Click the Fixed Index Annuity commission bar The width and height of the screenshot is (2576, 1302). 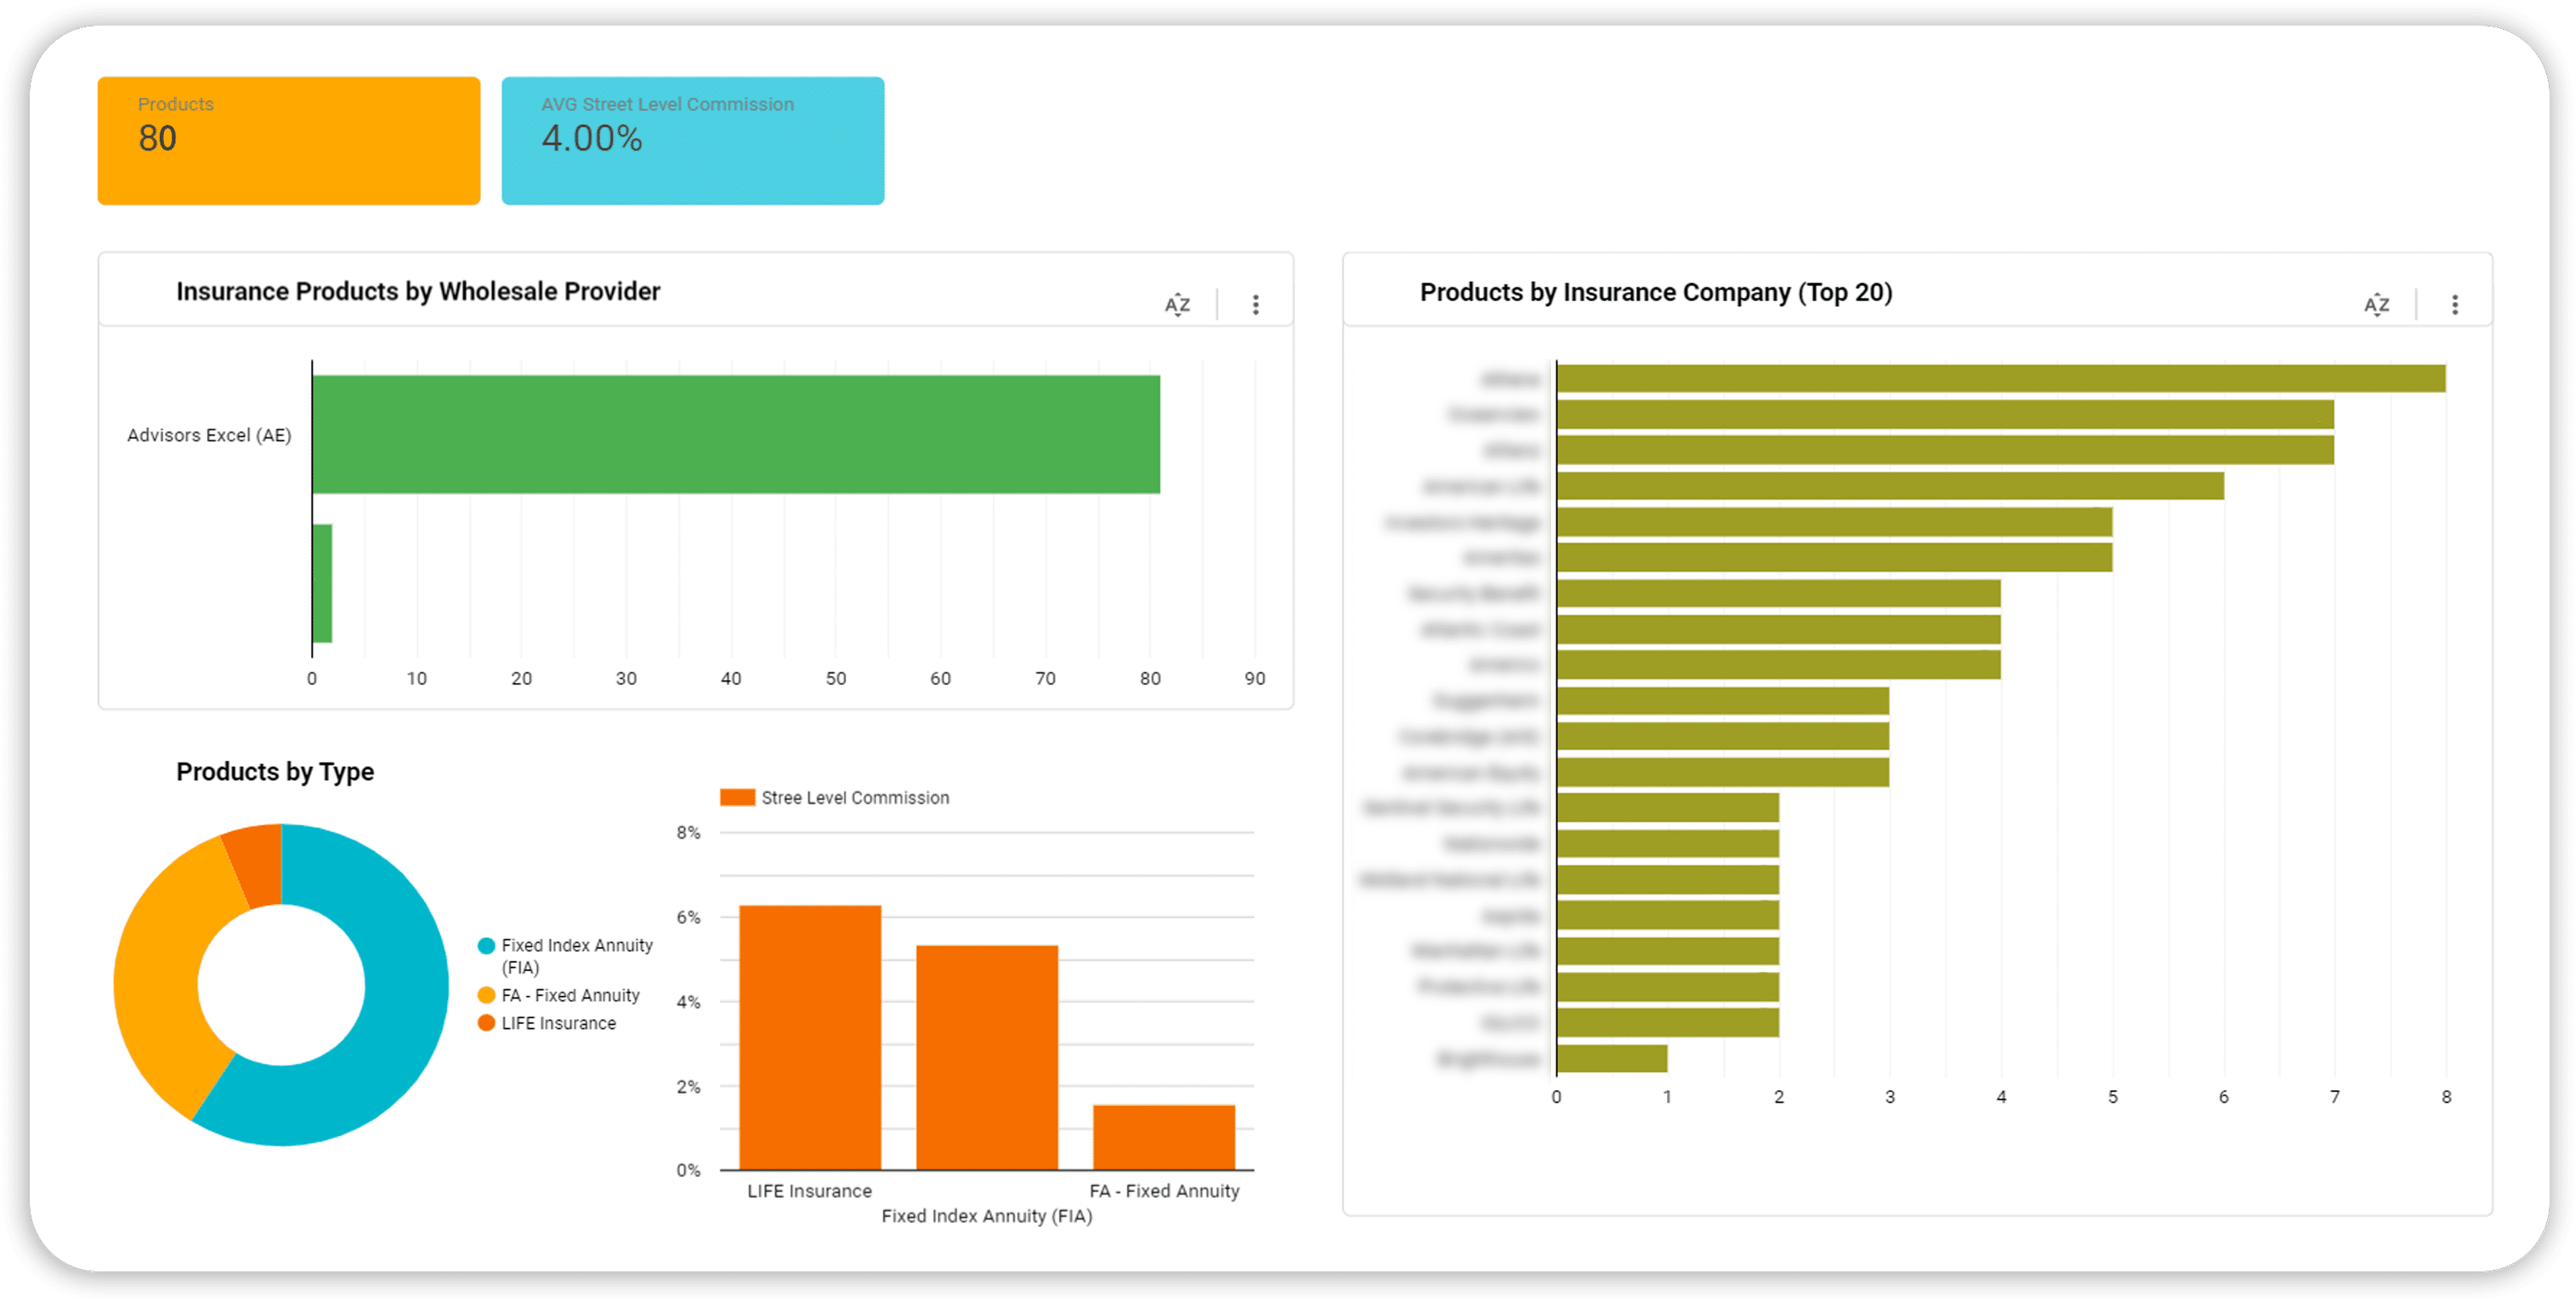coord(986,1057)
